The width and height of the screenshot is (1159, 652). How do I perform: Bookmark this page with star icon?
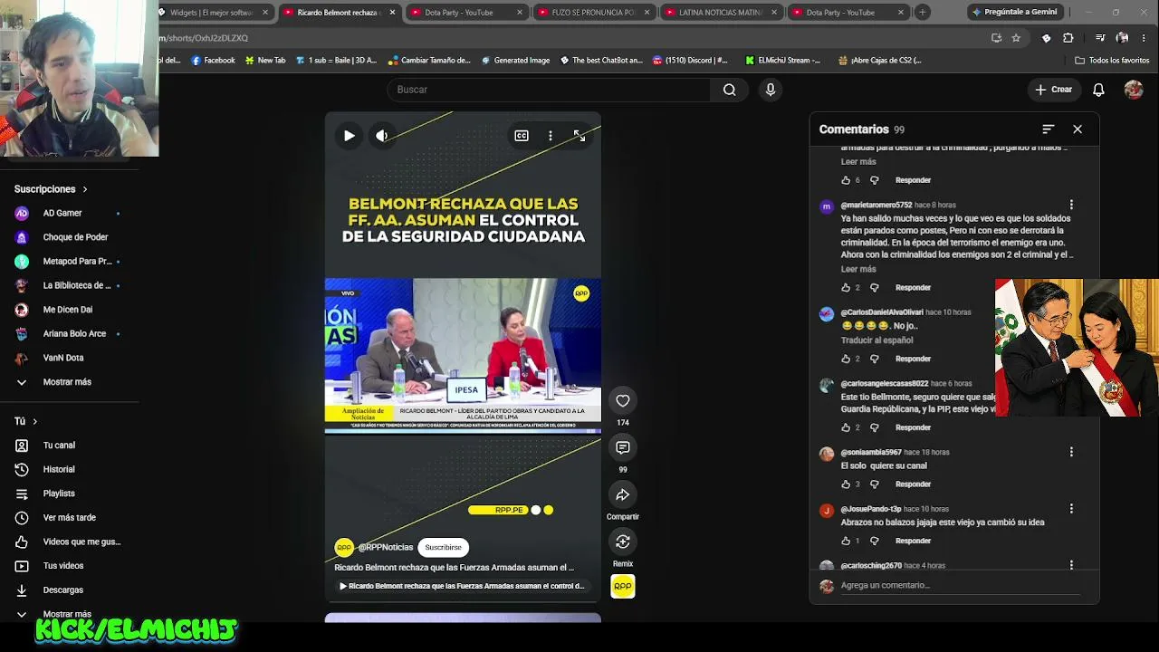pos(1016,38)
